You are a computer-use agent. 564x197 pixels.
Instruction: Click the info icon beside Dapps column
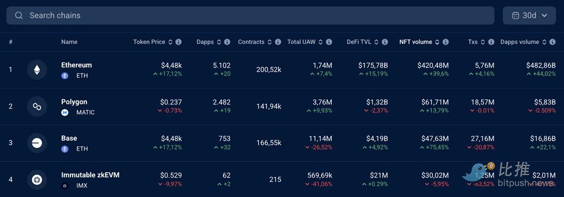click(227, 42)
